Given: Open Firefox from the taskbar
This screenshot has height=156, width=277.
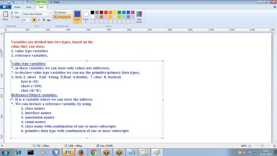Looking at the screenshot, I should tap(81, 152).
